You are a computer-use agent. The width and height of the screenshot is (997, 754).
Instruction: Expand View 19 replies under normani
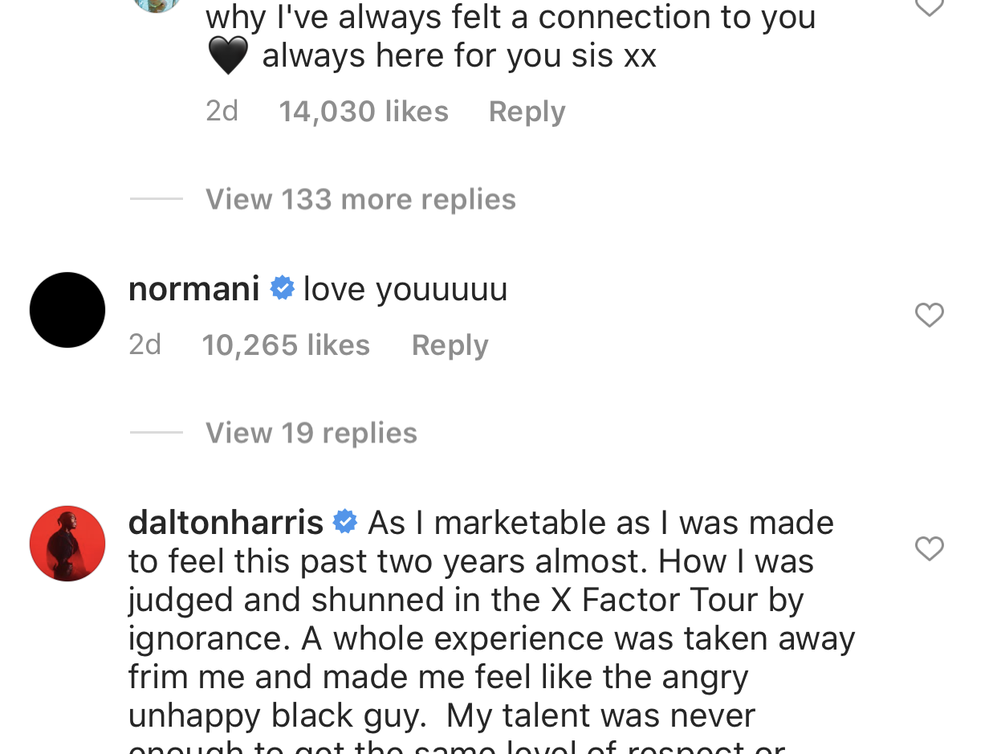tap(311, 433)
